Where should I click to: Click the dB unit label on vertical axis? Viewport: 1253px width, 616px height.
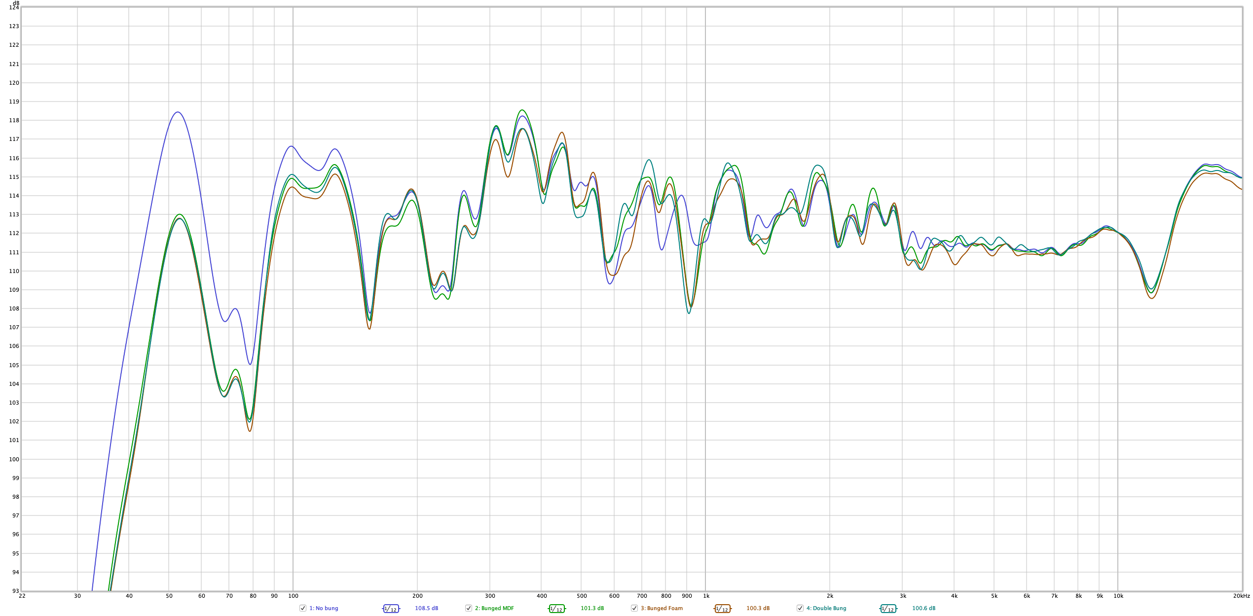[x=16, y=3]
